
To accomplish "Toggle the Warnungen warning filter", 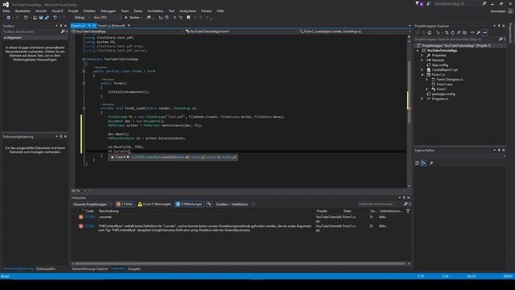I will pyautogui.click(x=154, y=204).
